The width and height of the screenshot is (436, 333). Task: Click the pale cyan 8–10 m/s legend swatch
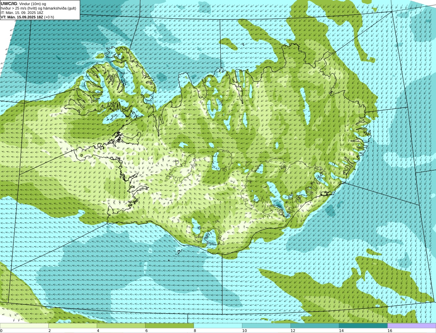[x=218, y=326]
